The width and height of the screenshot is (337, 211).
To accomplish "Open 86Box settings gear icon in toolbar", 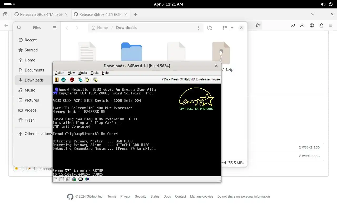I will coord(95,80).
